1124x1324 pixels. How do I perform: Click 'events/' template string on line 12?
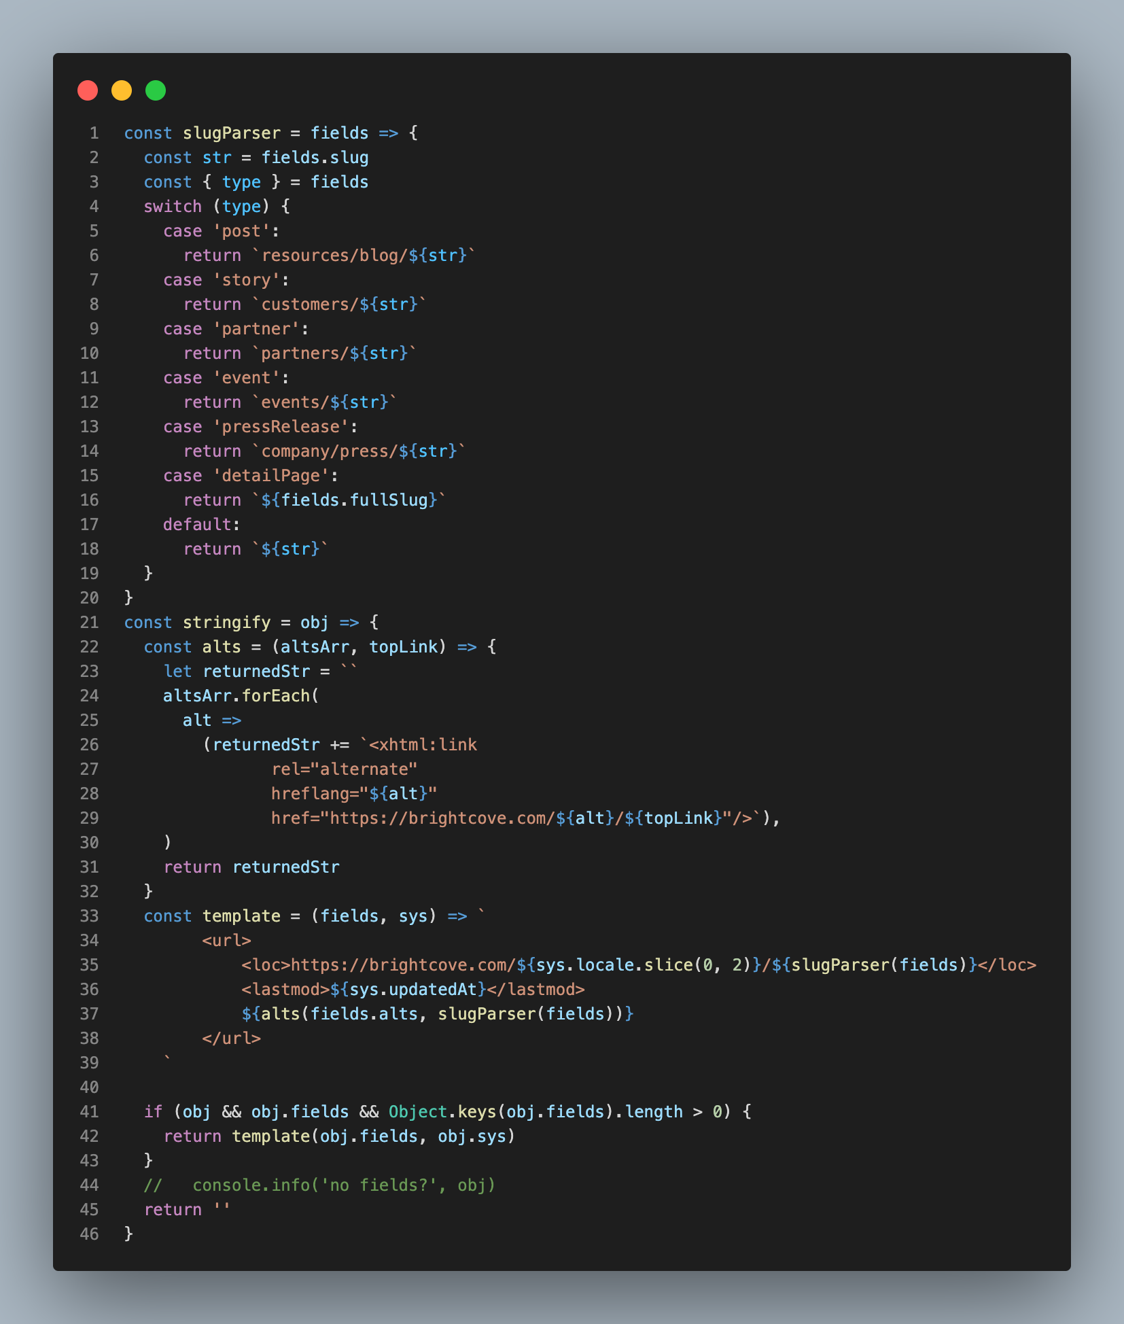pyautogui.click(x=296, y=402)
